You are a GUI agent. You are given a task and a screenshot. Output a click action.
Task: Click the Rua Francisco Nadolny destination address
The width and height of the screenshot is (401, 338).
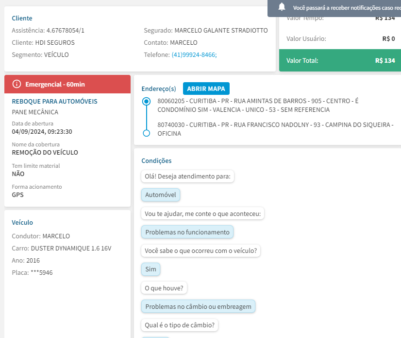click(x=275, y=129)
